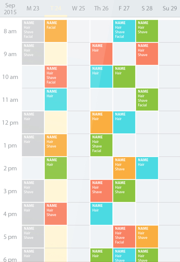Viewport: 180px width, 262px height.
Task: Select the F 27 day header
Action: 124,8
